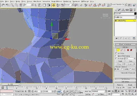Open the Tools menu

click(x=12, y=1)
